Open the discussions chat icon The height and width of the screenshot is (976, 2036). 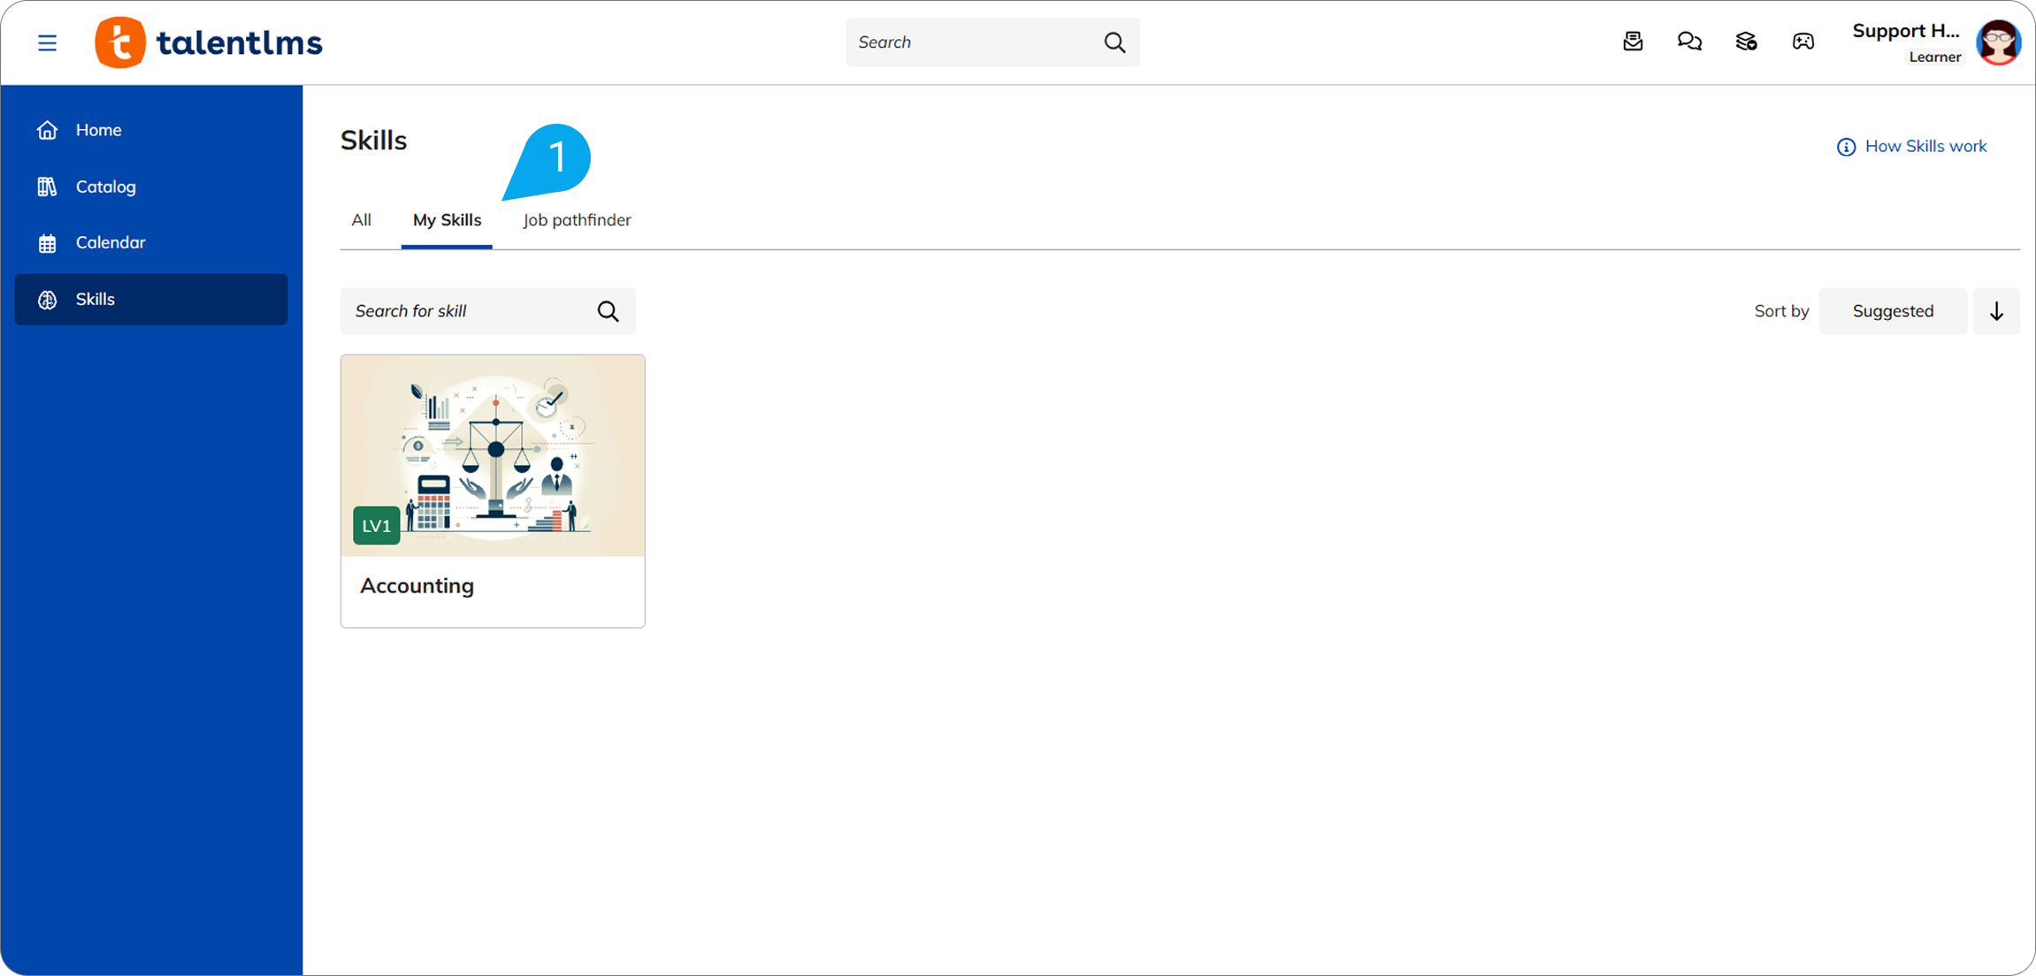tap(1689, 42)
